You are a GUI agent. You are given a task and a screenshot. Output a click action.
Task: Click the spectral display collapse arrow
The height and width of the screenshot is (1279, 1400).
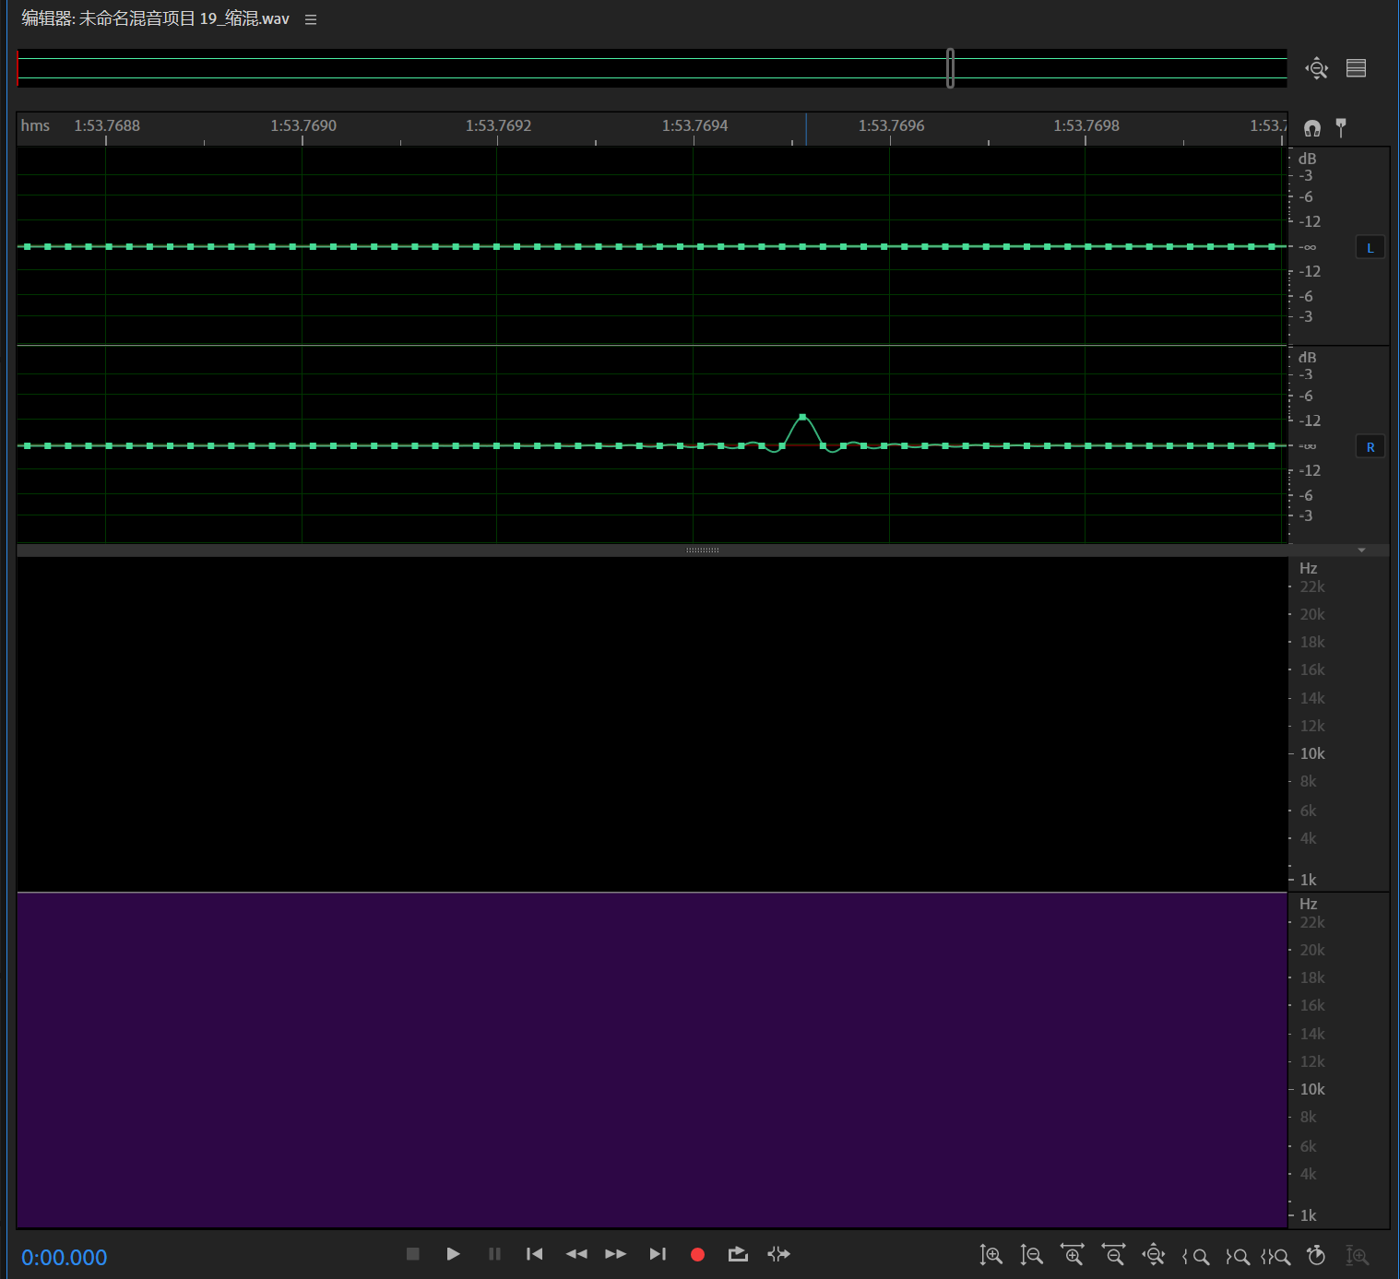coord(1361,551)
